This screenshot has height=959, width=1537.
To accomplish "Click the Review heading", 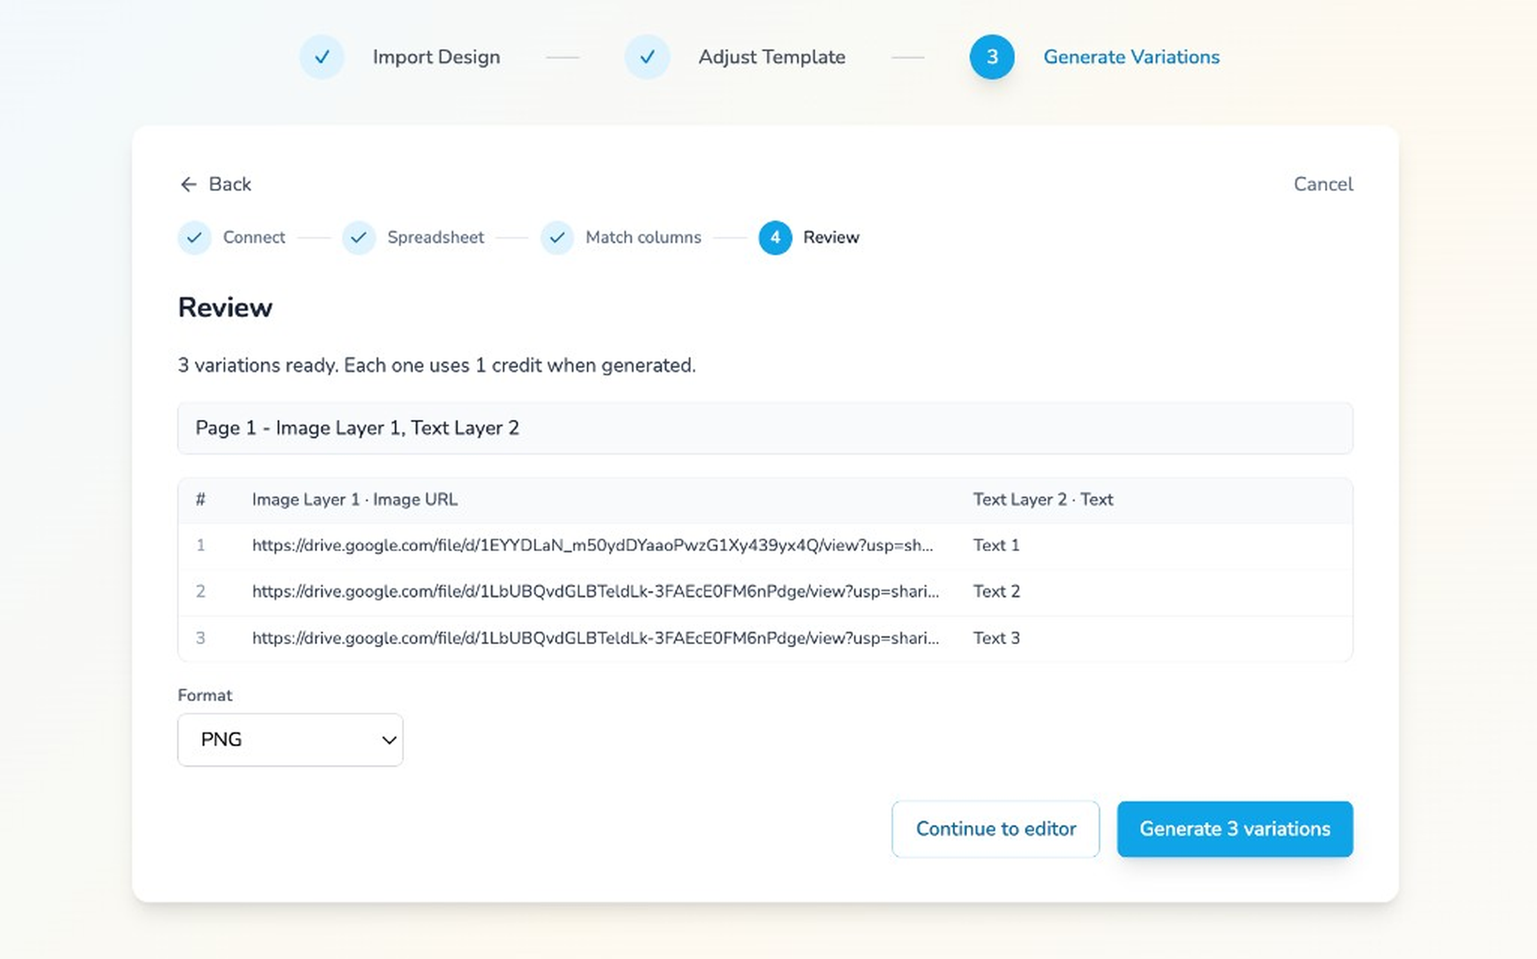I will coord(225,308).
